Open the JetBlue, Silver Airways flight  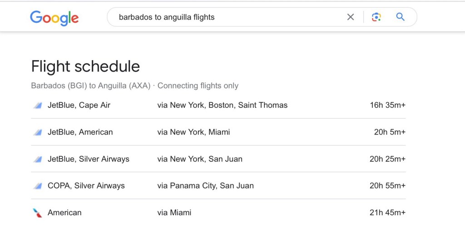(89, 159)
